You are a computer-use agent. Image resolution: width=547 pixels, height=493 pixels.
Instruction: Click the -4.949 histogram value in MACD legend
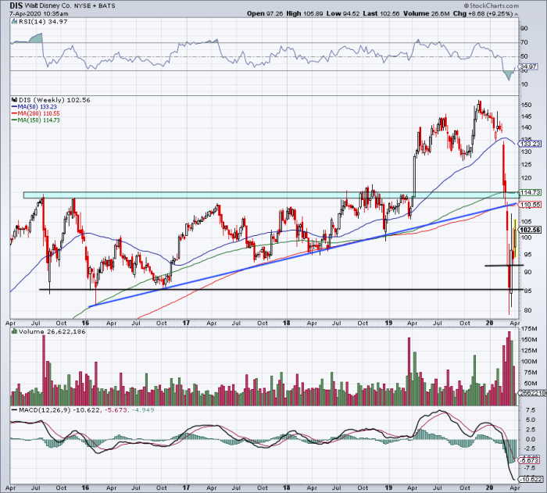(x=143, y=410)
